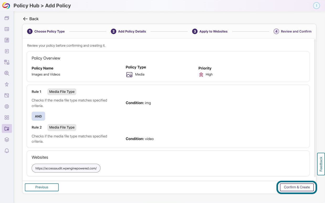Click the 'Rule 1' label
This screenshot has width=325, height=203.
[36, 92]
